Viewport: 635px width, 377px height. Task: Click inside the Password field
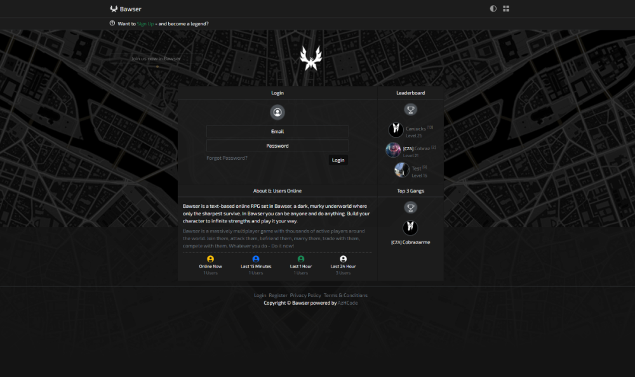[277, 145]
